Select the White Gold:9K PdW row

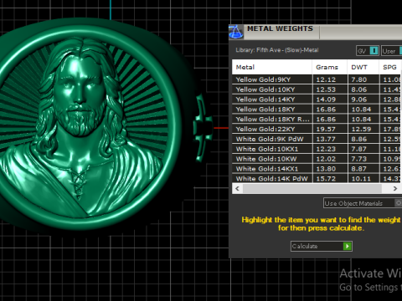pos(317,139)
